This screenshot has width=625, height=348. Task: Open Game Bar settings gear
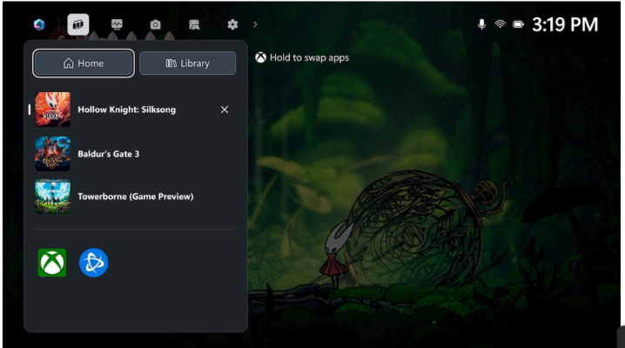[232, 24]
